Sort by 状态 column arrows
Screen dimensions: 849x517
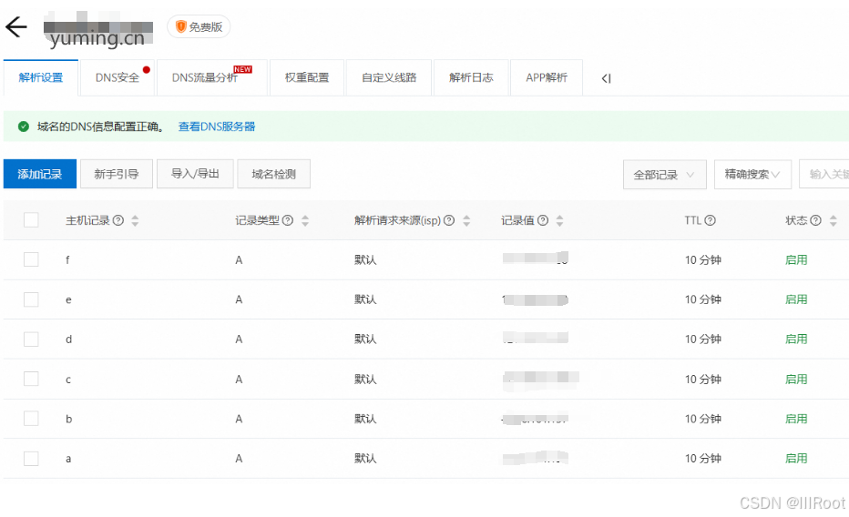[x=834, y=220]
